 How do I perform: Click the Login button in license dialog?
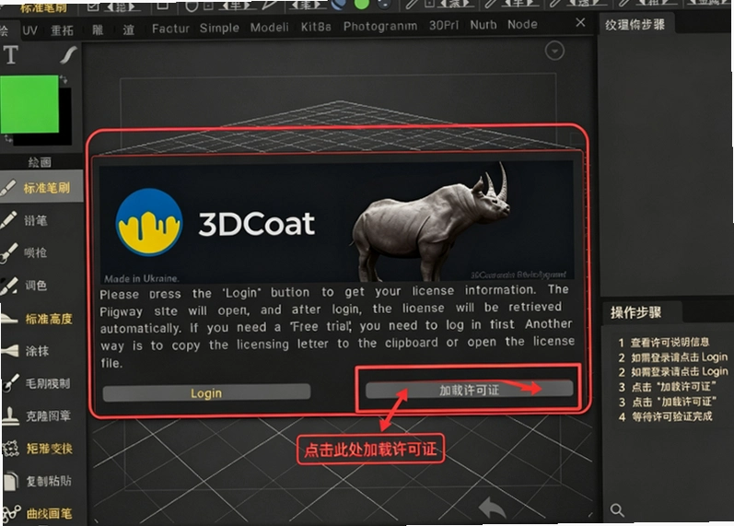[x=206, y=393]
